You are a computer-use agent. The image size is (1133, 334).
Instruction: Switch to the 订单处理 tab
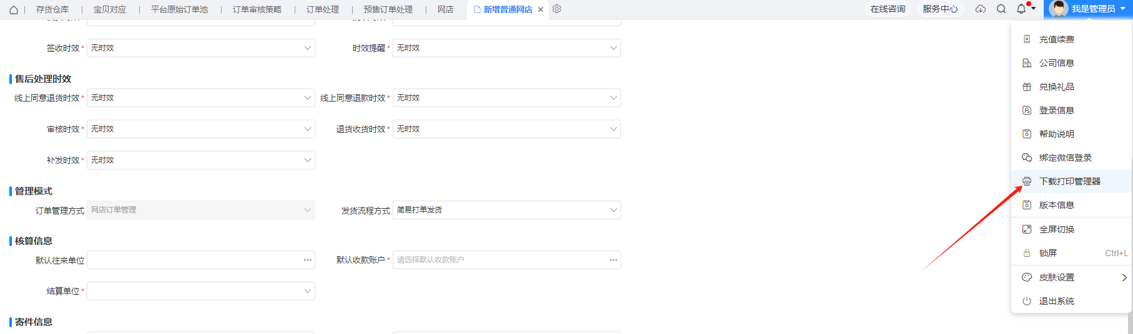click(323, 9)
